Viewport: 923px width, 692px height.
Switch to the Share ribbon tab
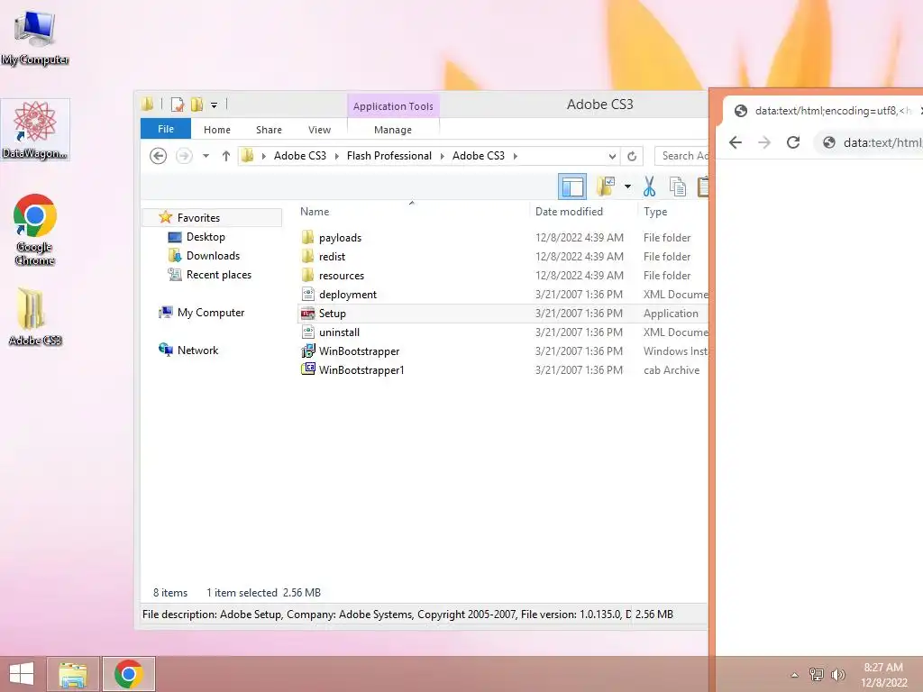coord(269,130)
